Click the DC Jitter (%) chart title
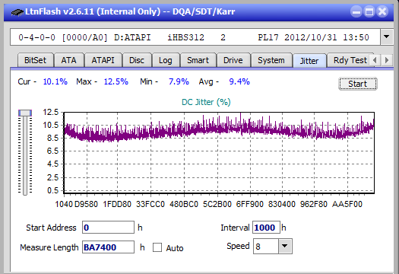 coord(206,102)
